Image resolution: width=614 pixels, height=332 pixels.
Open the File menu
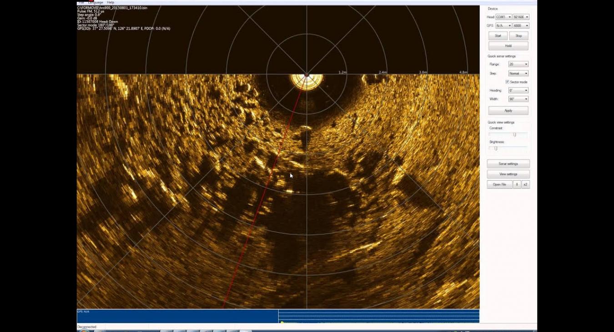point(81,2)
